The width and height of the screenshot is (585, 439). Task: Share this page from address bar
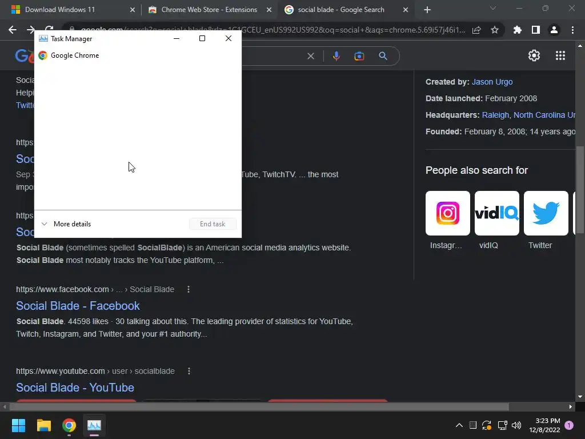pyautogui.click(x=476, y=30)
